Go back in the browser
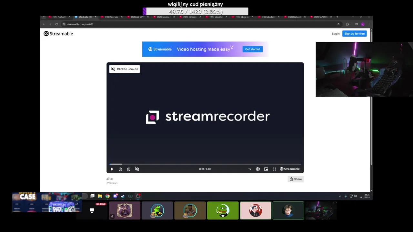This screenshot has height=232, width=413. point(44,24)
